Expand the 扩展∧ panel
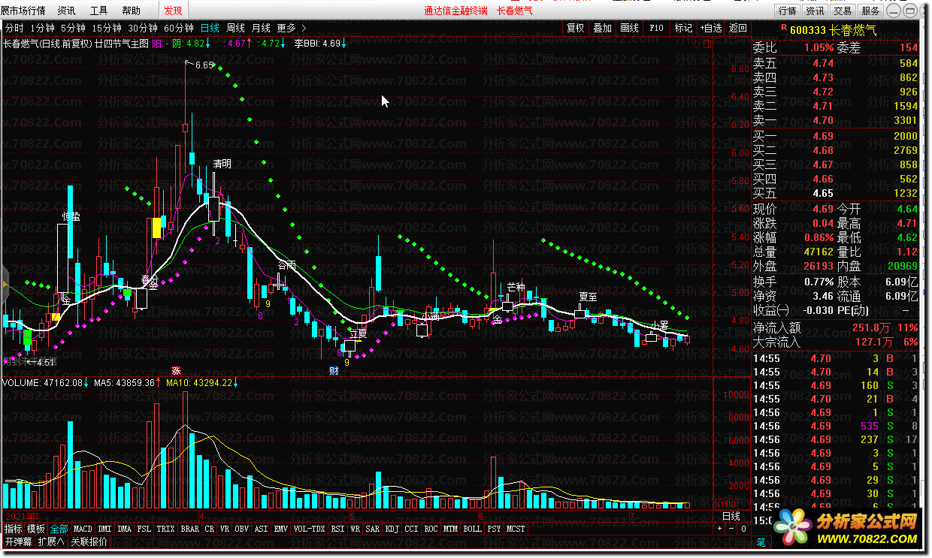The width and height of the screenshot is (932, 558). click(x=52, y=541)
